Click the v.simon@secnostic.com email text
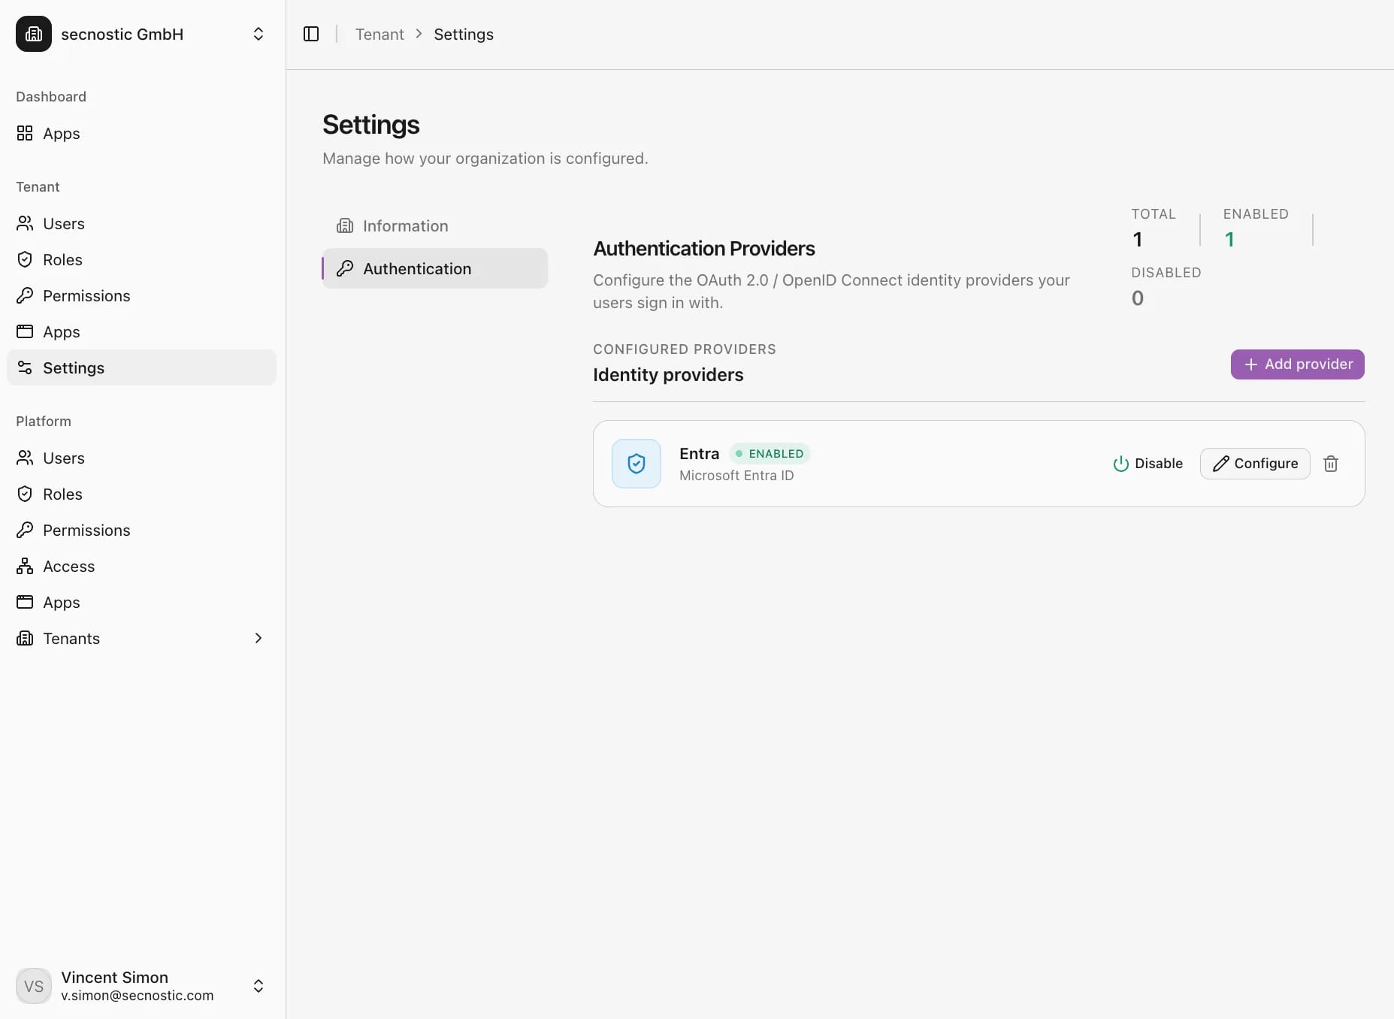 pyautogui.click(x=138, y=996)
